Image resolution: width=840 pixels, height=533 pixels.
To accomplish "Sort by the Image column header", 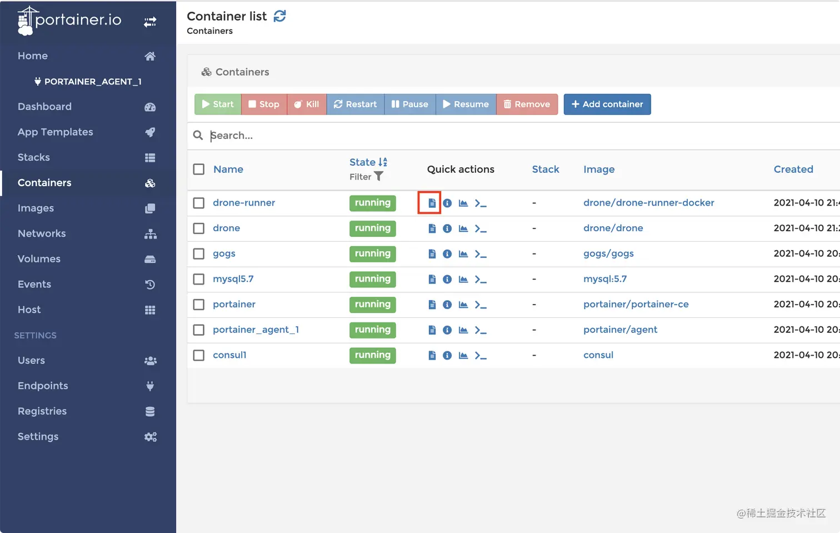I will coord(599,169).
